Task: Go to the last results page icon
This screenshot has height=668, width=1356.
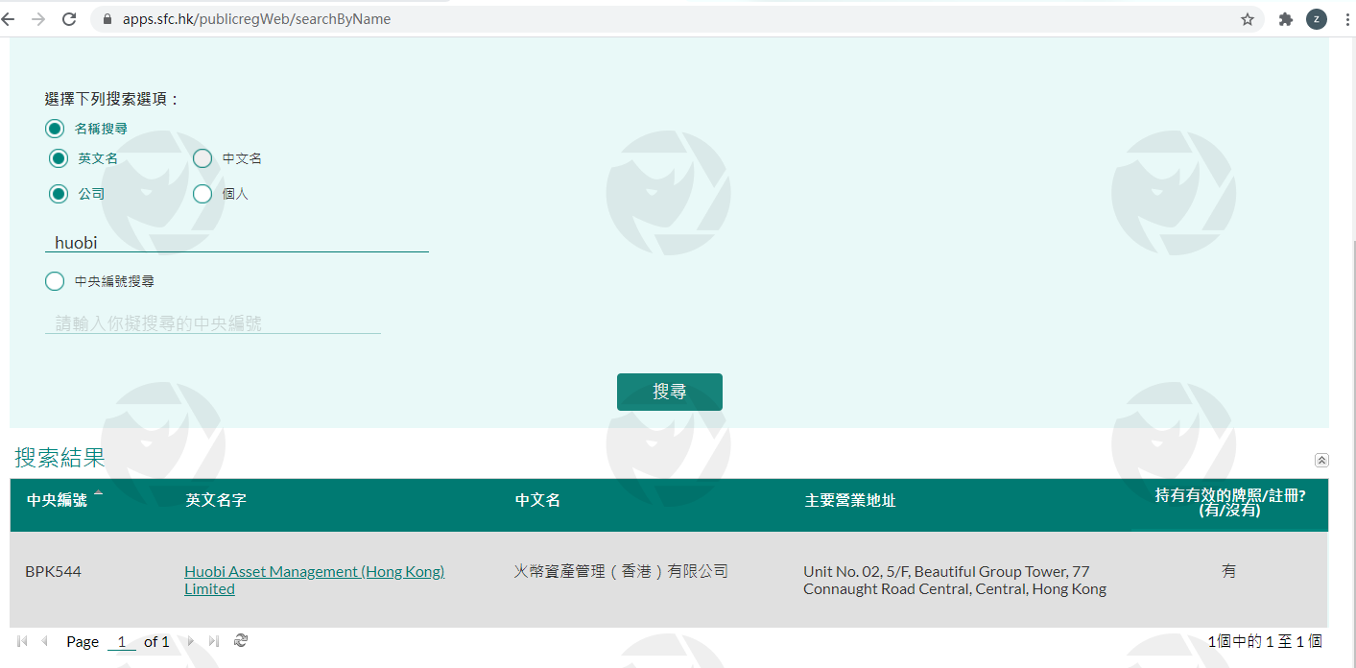Action: tap(213, 641)
